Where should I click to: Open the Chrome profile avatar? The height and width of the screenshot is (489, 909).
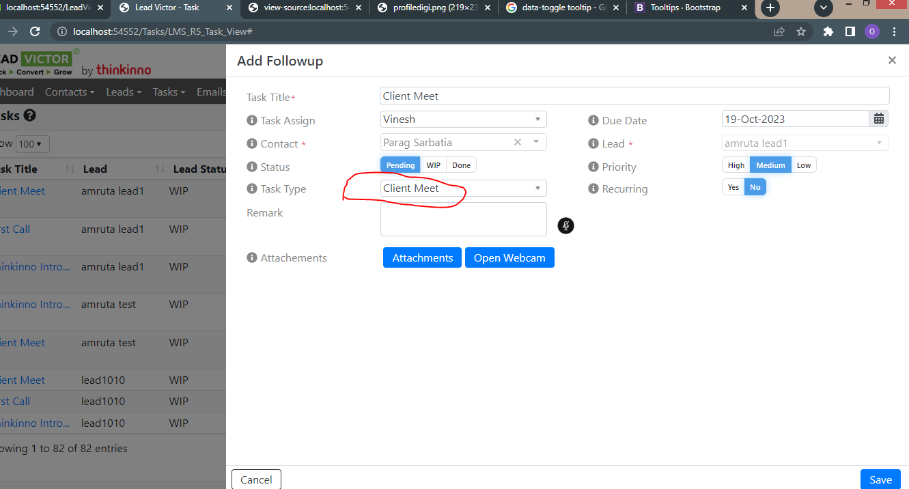coord(871,31)
